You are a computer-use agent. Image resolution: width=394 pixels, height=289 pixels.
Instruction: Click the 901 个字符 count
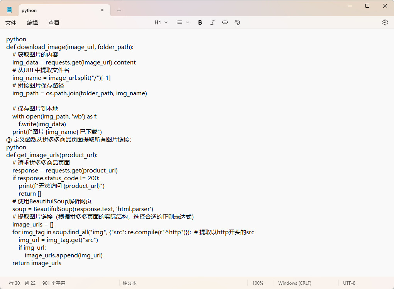[x=54, y=283]
